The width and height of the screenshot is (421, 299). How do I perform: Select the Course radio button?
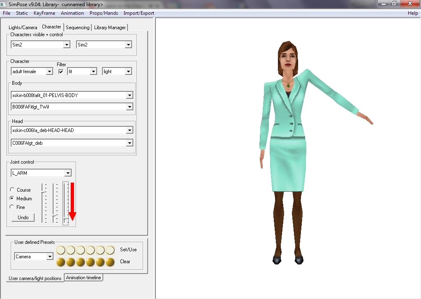pos(12,190)
